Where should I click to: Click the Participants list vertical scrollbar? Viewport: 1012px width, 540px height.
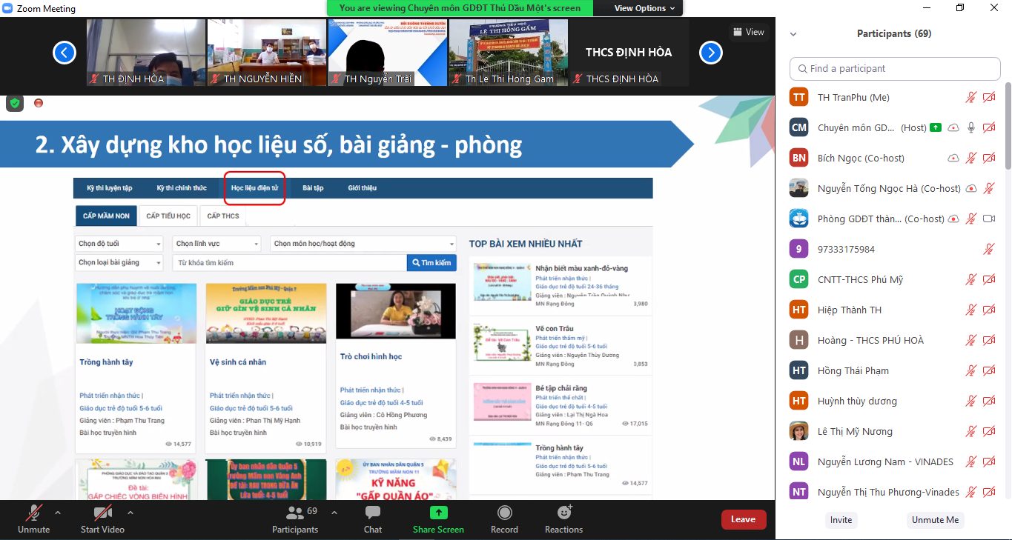pos(1008,126)
